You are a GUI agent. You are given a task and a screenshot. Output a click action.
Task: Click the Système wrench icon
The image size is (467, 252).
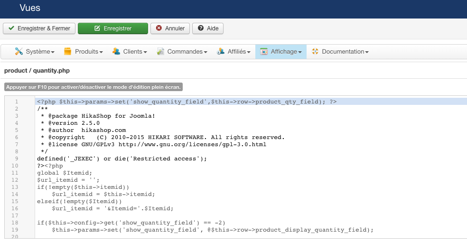point(19,51)
